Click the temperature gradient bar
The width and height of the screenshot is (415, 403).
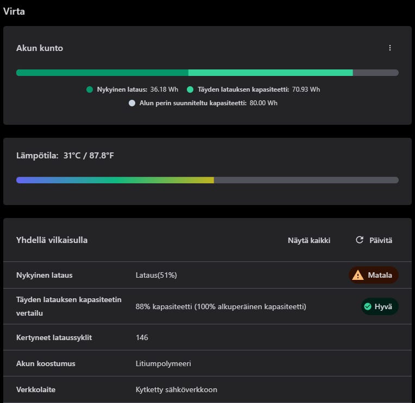tap(207, 180)
